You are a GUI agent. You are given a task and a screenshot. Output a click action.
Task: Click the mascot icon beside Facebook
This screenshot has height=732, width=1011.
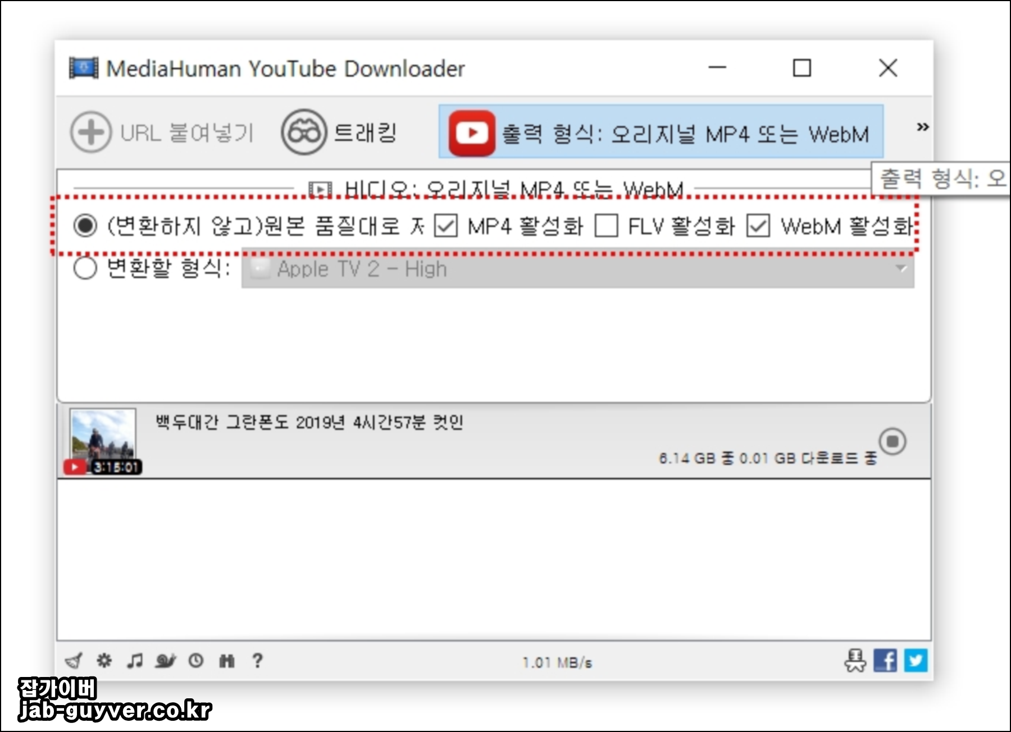[x=855, y=661]
